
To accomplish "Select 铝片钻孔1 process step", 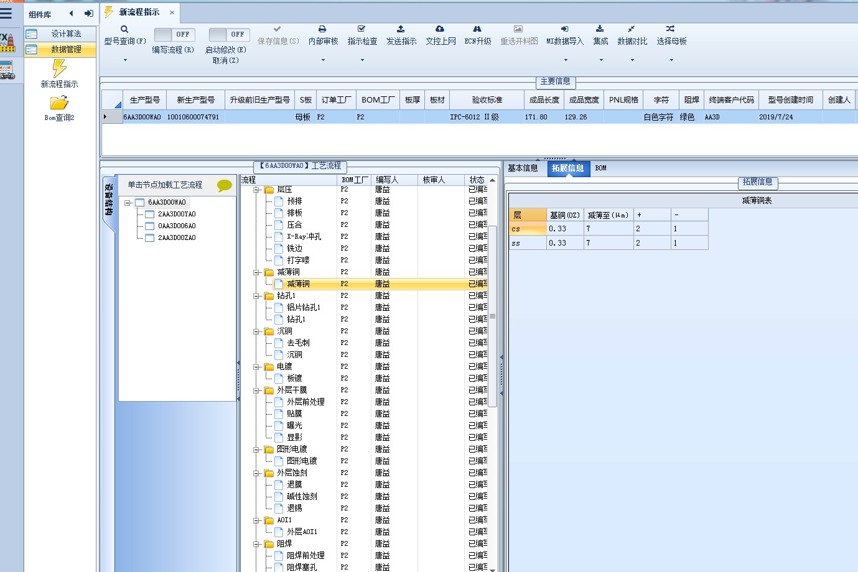I will tap(304, 308).
